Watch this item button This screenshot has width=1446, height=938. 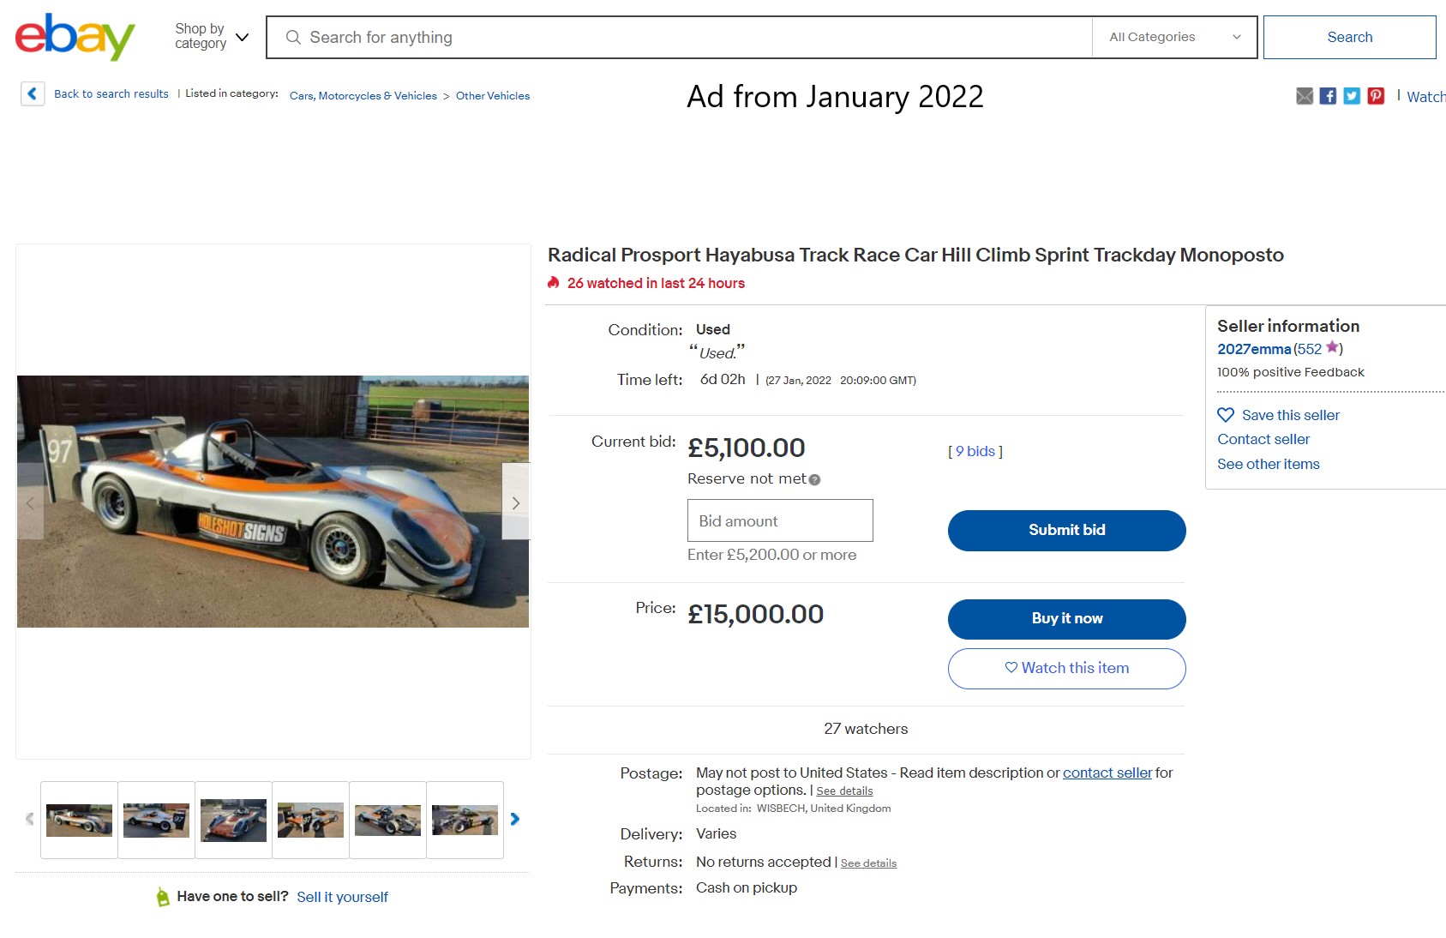coord(1066,668)
